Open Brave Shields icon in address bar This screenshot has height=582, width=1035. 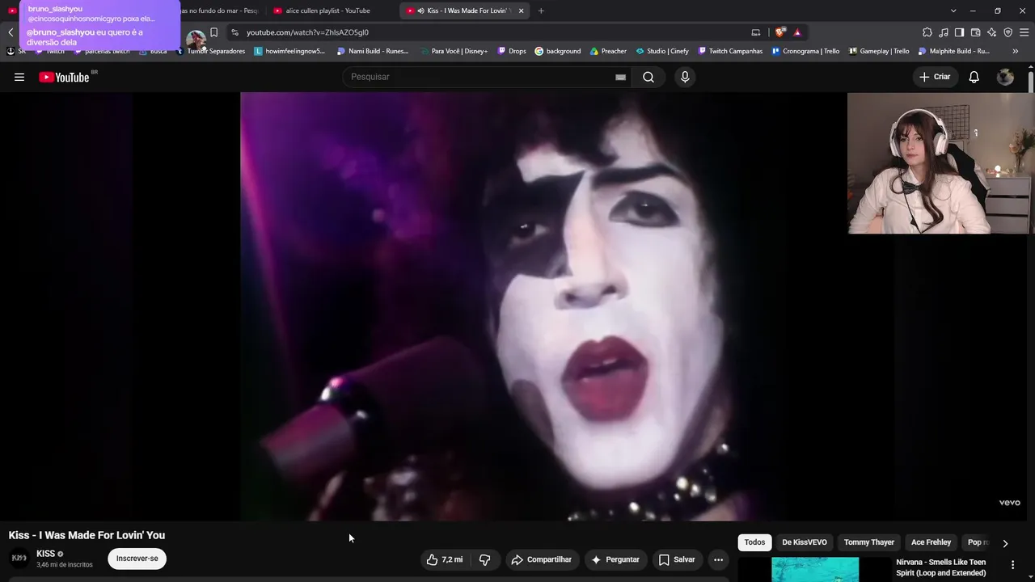(779, 32)
